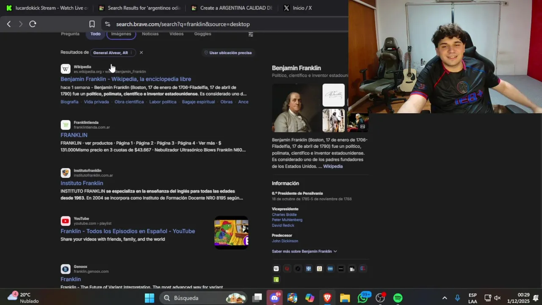Switch to 'Create a ARGENTINA CALIDAD' tab
Viewport: 542px width, 305px height.
(232, 8)
